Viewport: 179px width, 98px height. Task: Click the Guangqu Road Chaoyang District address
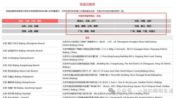[117, 51]
